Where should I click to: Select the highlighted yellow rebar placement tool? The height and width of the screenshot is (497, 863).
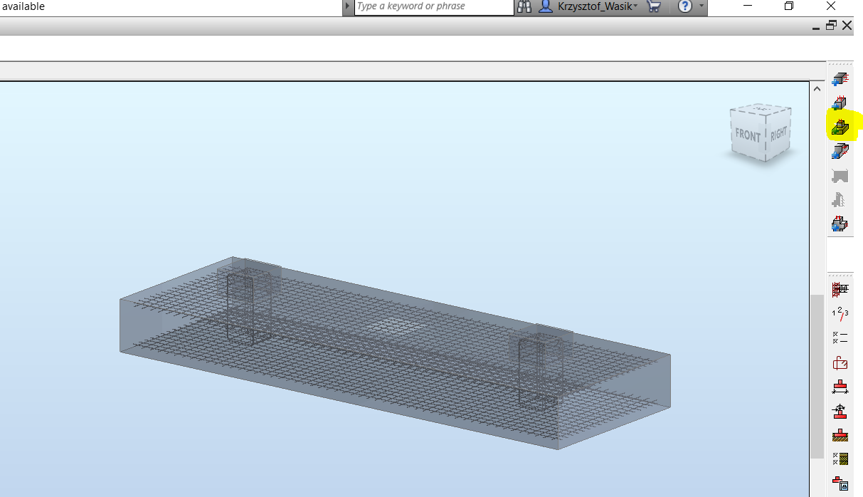click(840, 128)
